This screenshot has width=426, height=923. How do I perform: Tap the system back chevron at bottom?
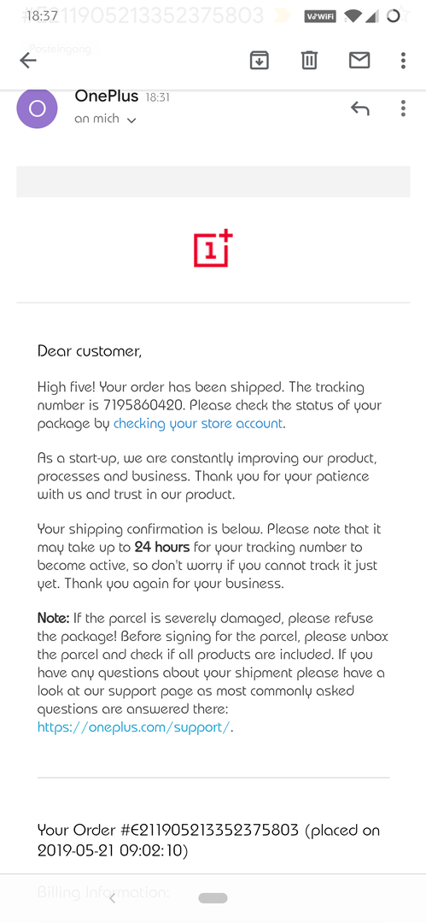[112, 898]
